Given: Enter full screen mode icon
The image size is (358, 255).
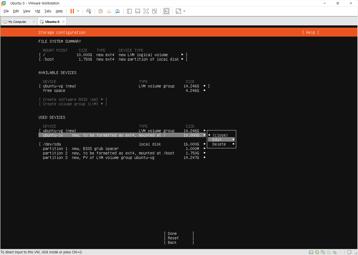Looking at the screenshot, I should pos(146,11).
